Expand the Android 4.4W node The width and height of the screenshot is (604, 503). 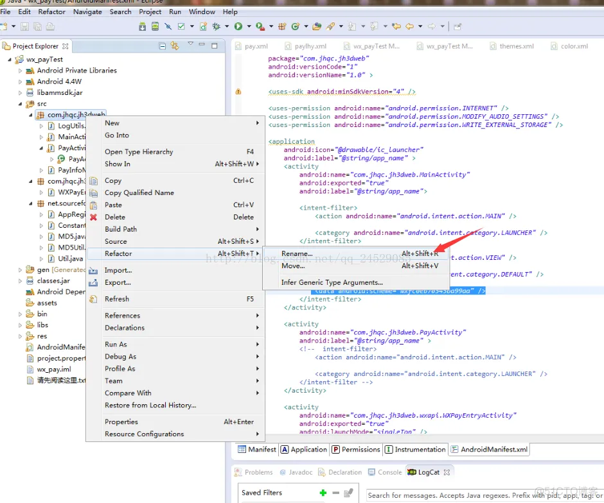[20, 82]
